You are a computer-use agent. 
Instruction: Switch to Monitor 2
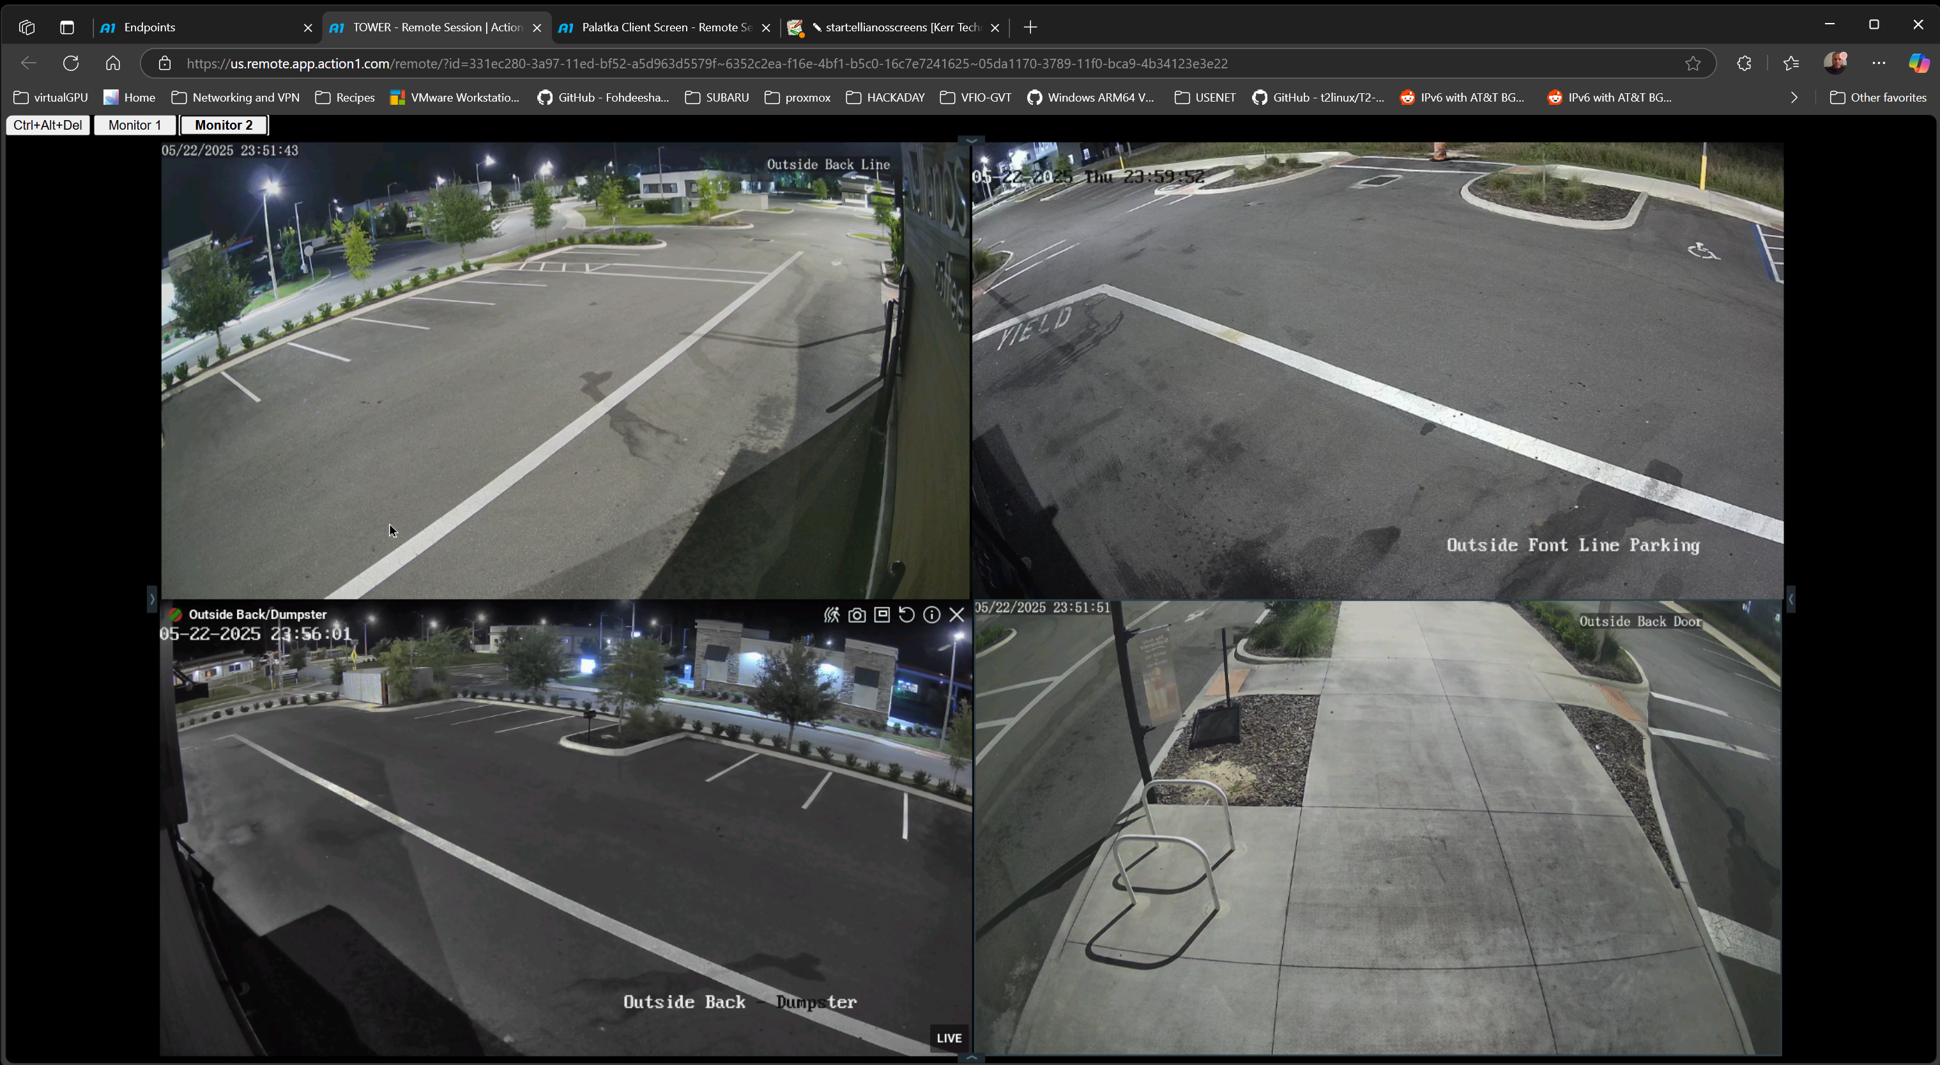coord(224,125)
